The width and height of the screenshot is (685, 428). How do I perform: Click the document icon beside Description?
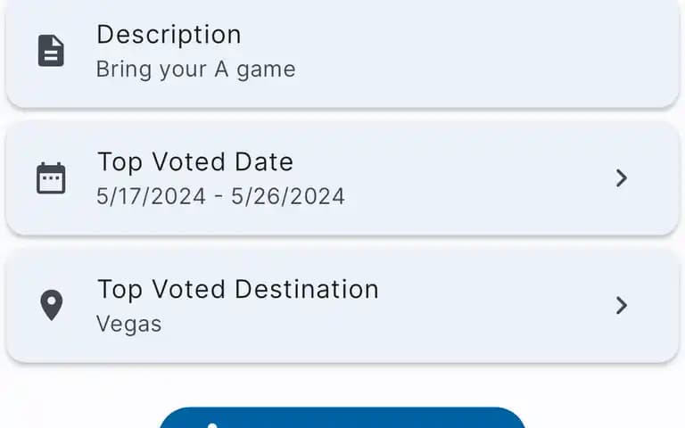[x=51, y=51]
